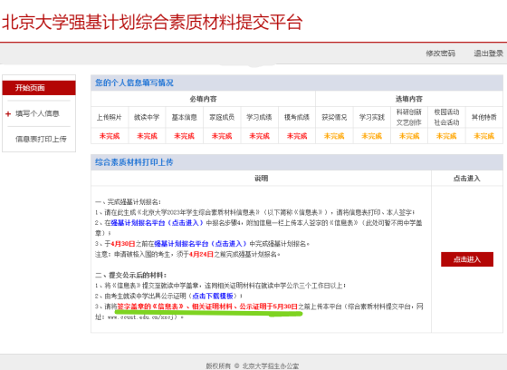The image size is (507, 370).
Task: Click the 二、提交公示后的材料 heading
Action: (x=131, y=275)
